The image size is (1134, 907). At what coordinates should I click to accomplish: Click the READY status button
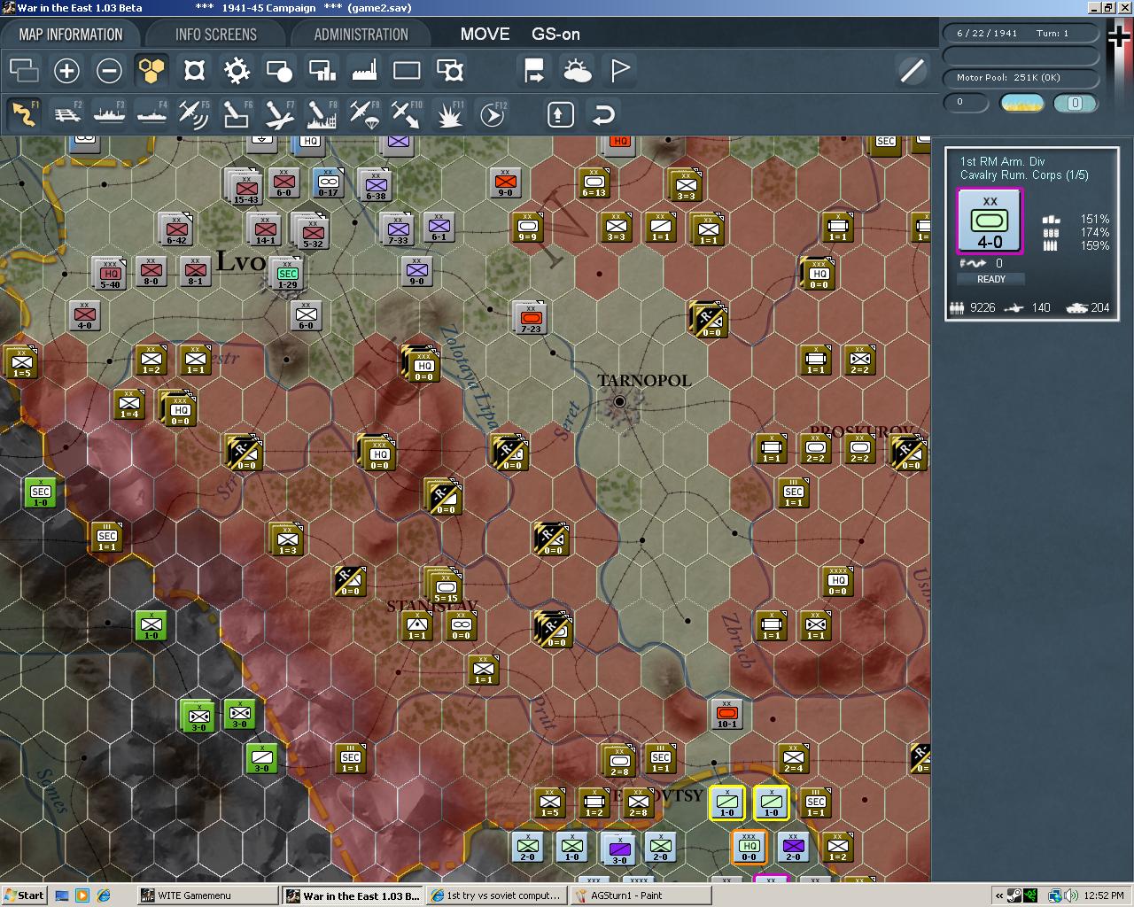click(990, 279)
